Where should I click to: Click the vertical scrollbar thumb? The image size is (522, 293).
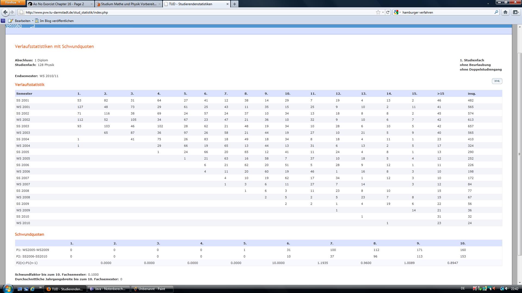[520, 154]
